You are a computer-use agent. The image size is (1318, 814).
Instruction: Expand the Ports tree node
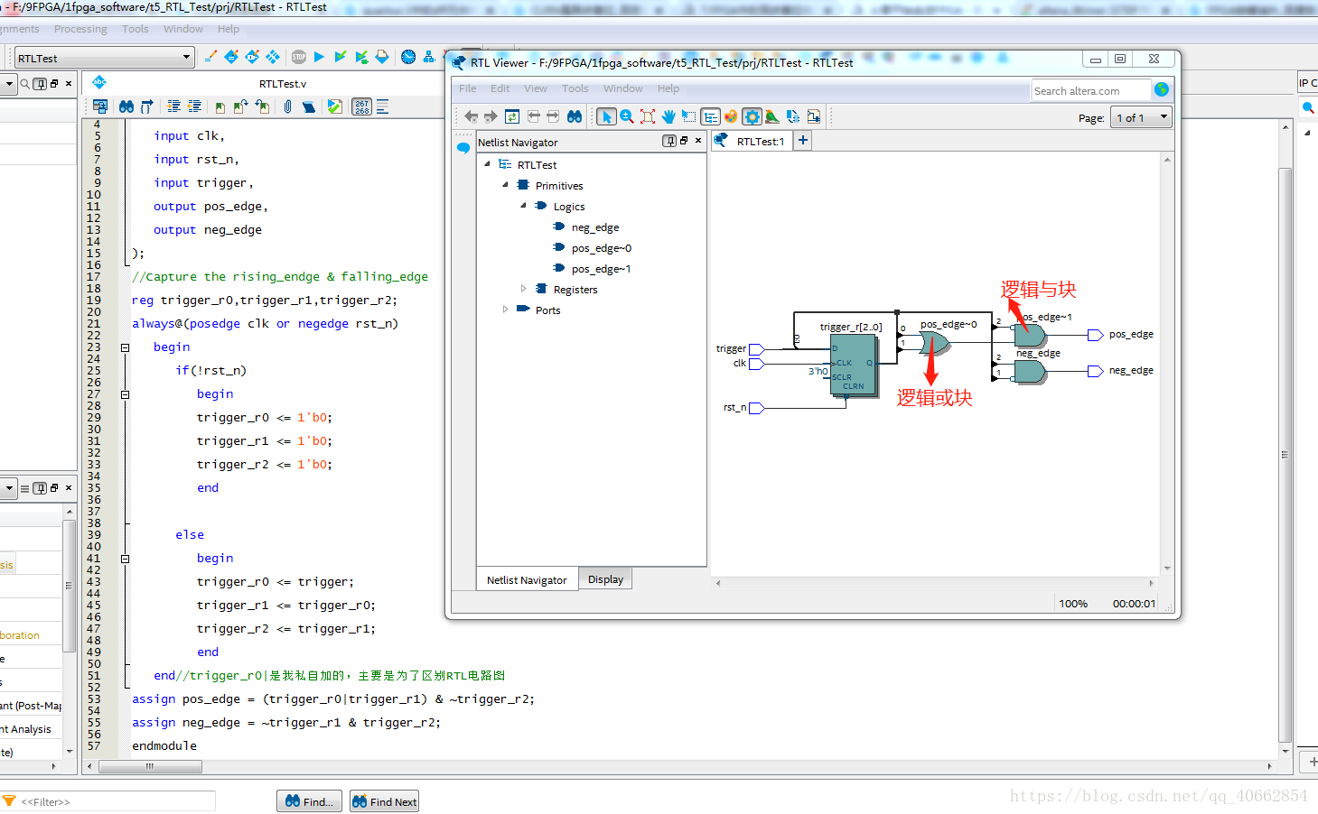[x=505, y=310]
